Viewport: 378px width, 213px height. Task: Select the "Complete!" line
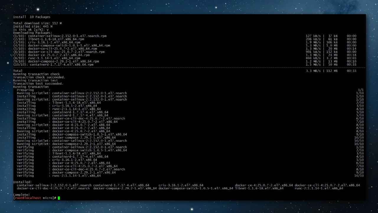[21, 195]
